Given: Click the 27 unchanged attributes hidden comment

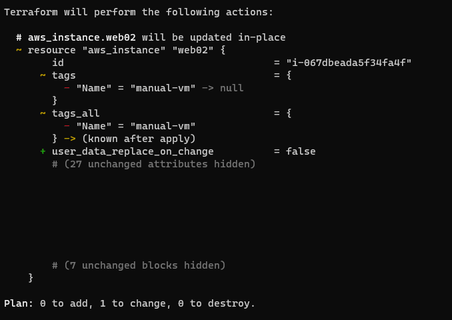Looking at the screenshot, I should (153, 164).
